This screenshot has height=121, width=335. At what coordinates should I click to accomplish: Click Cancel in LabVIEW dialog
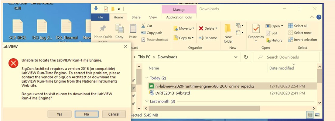coord(114,114)
